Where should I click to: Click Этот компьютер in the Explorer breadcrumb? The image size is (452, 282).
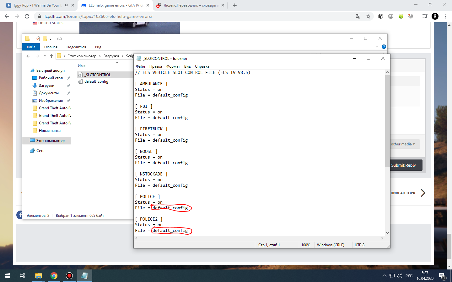click(82, 56)
